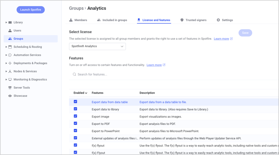
Task: Expand the Nodes & Services arrow
Action: point(6,71)
